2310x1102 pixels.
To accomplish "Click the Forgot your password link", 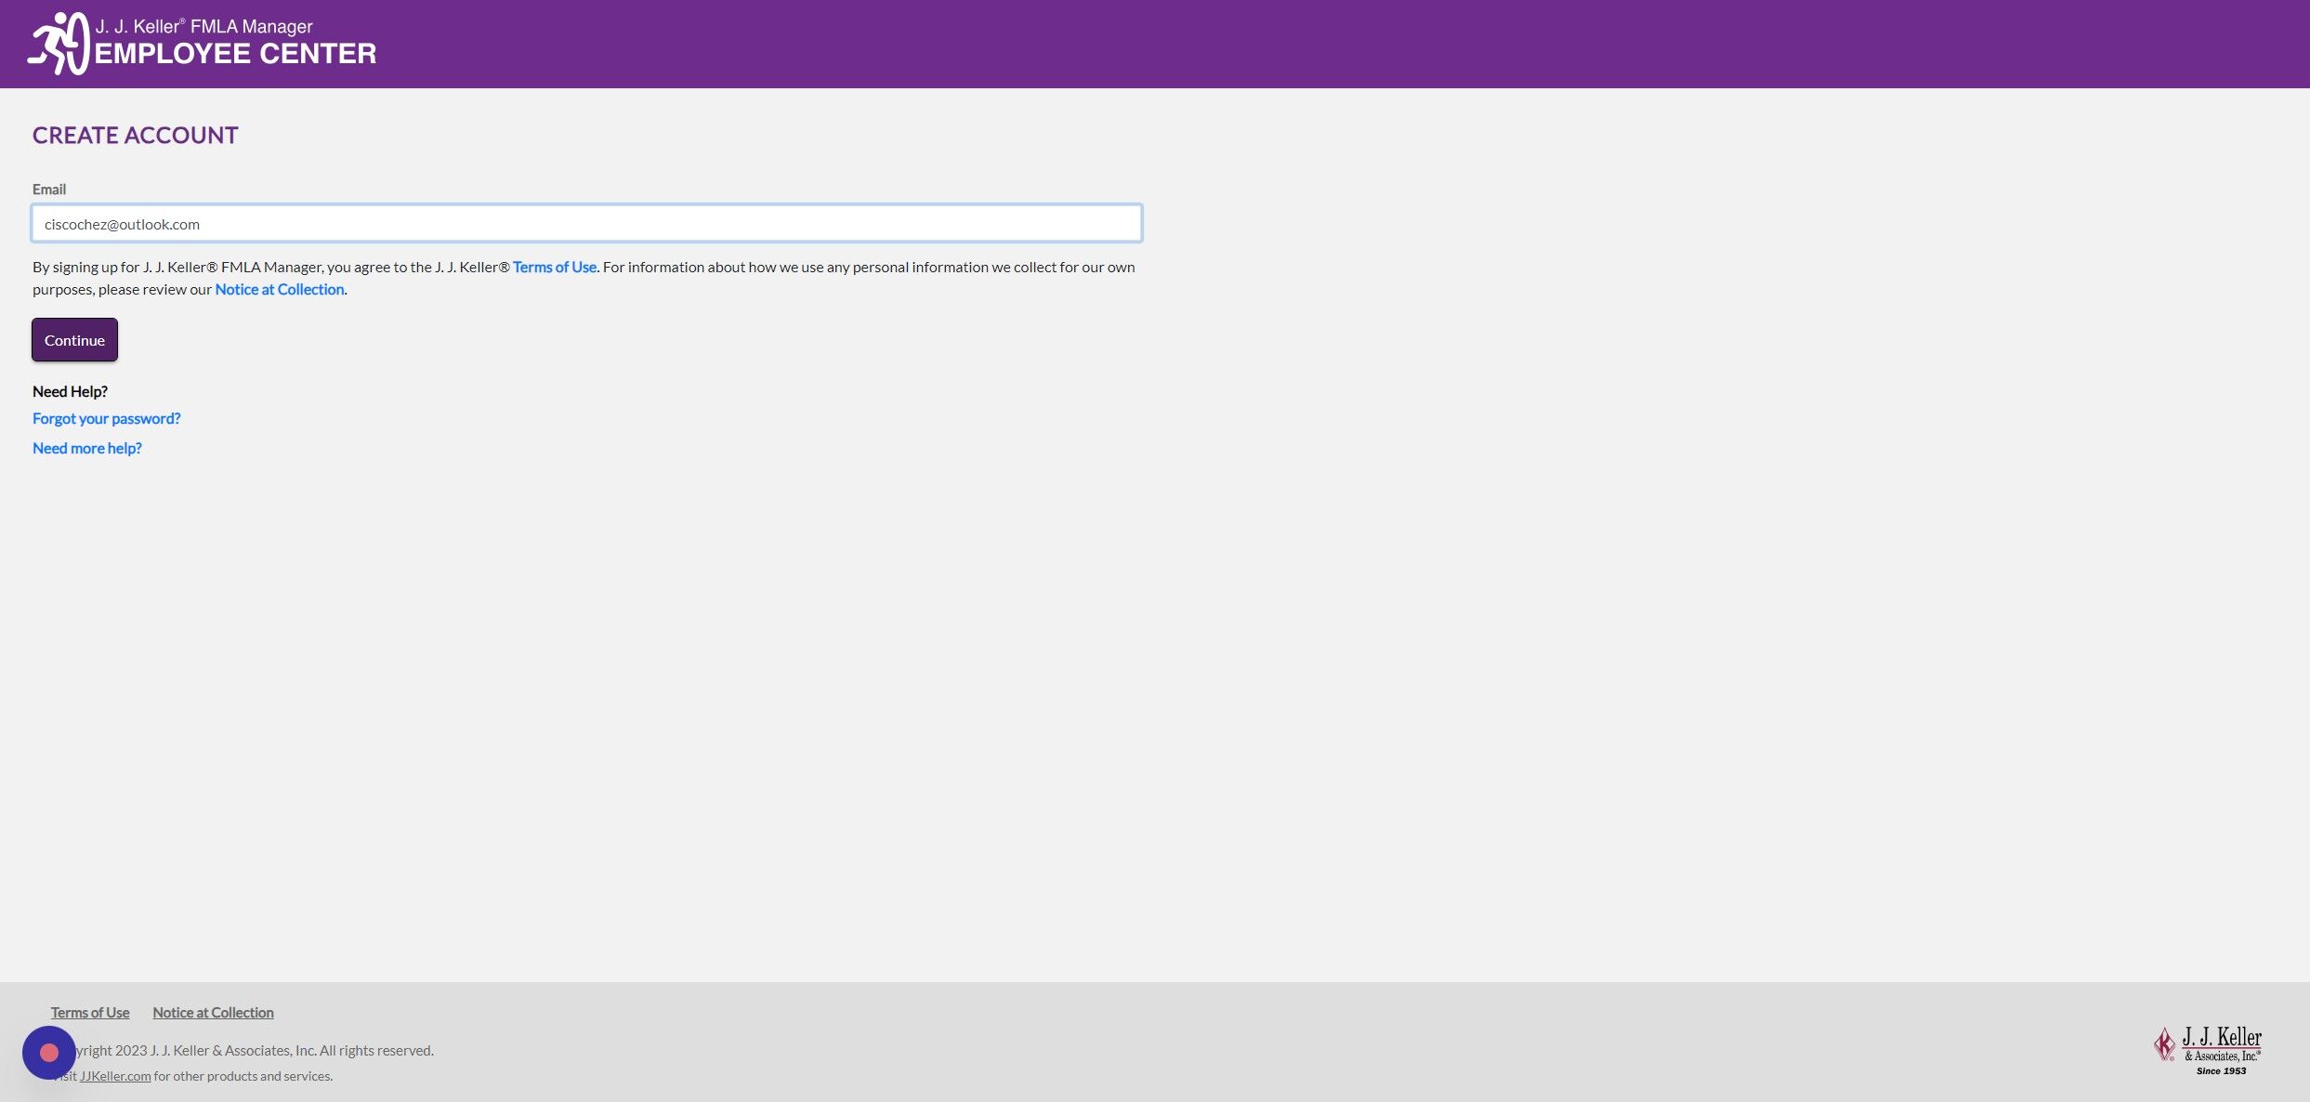I will [x=106, y=418].
